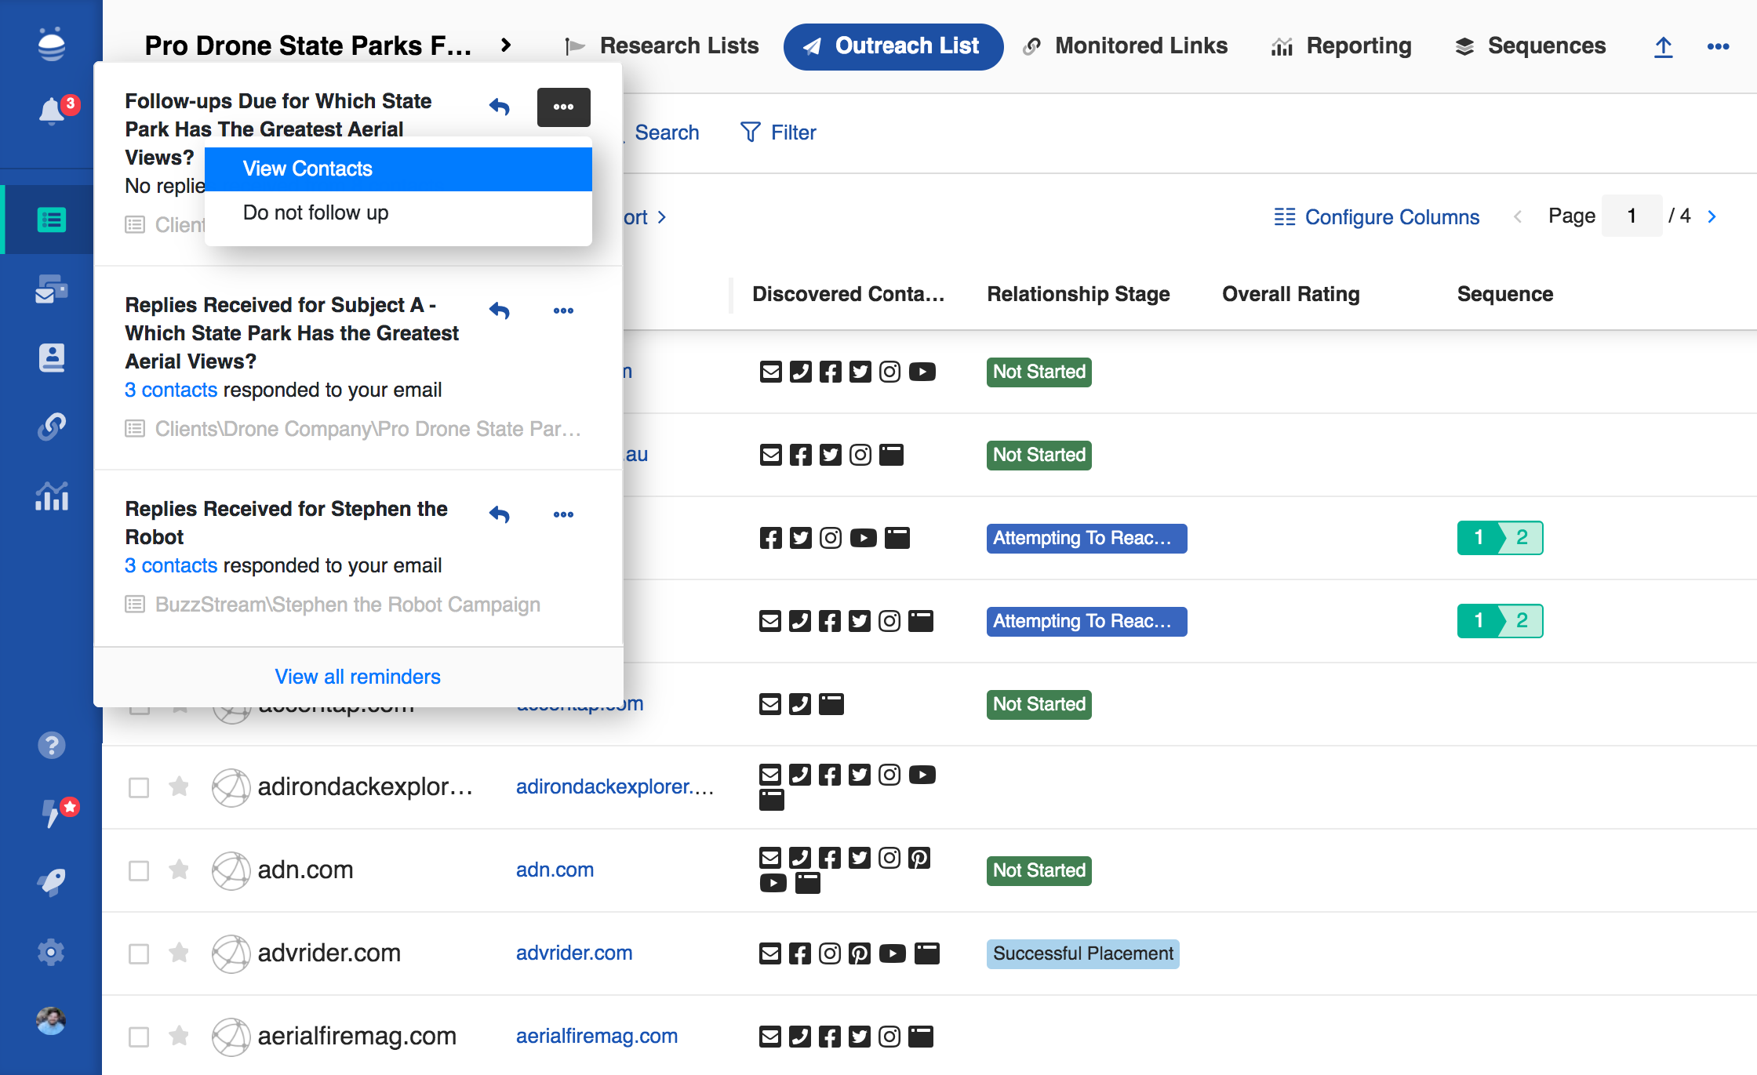Click View all reminders link
This screenshot has height=1075, width=1757.
click(x=358, y=677)
